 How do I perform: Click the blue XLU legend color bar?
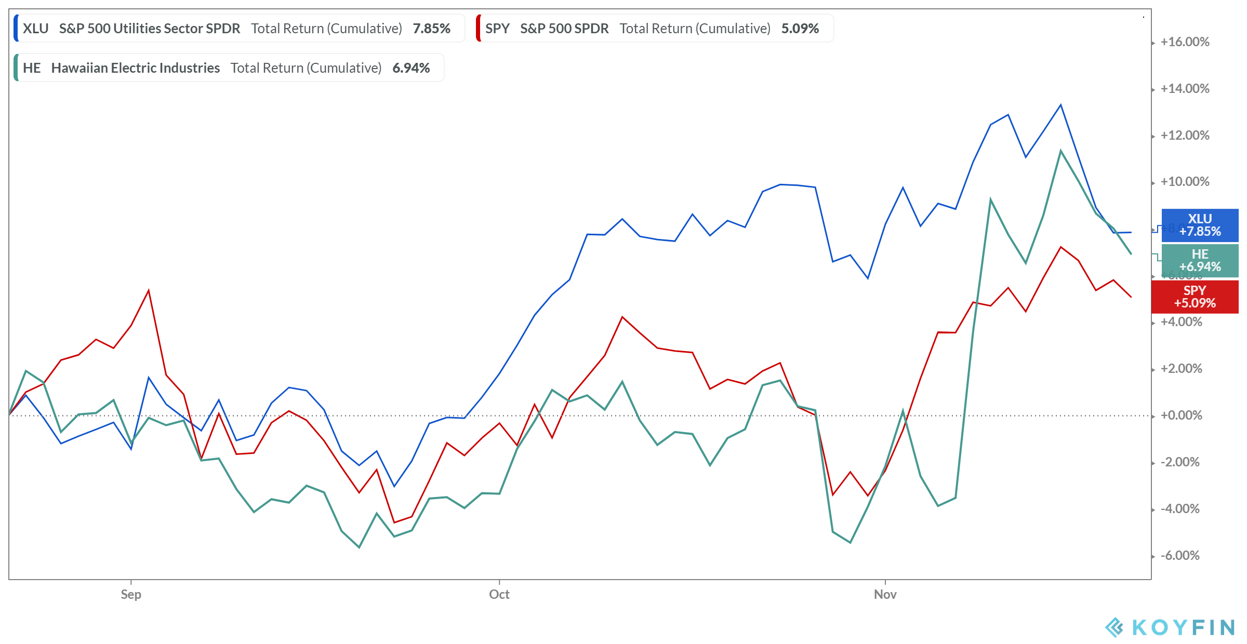(x=16, y=28)
